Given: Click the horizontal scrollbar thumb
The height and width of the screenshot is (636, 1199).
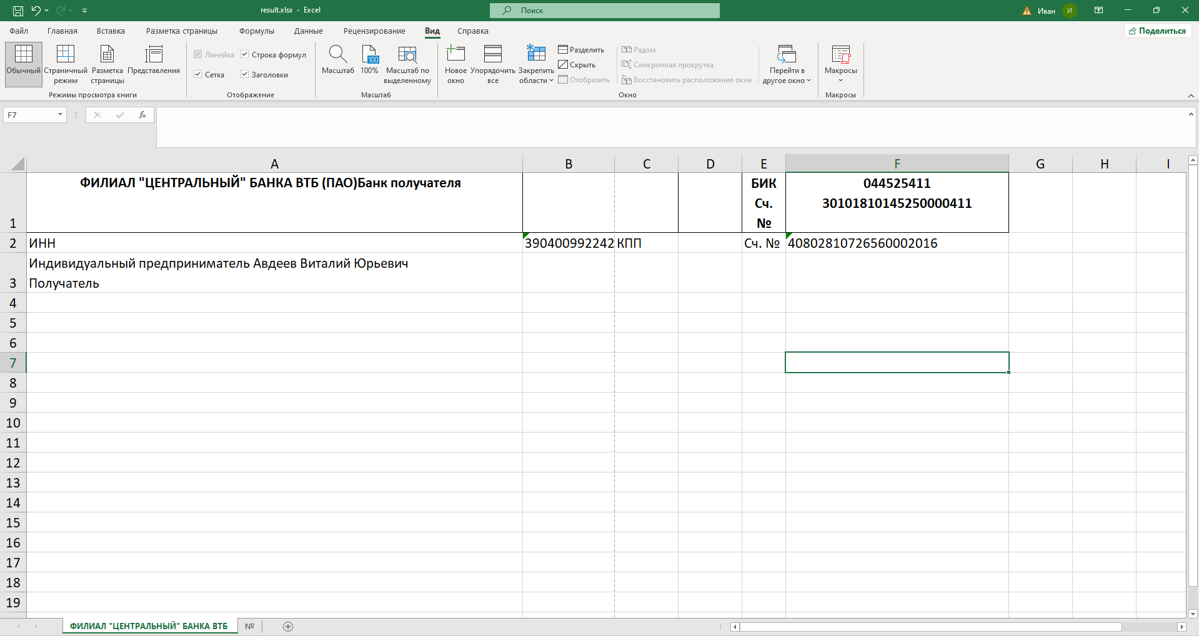Looking at the screenshot, I should (x=931, y=627).
